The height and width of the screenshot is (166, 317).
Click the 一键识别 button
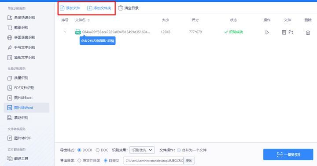(x=288, y=155)
